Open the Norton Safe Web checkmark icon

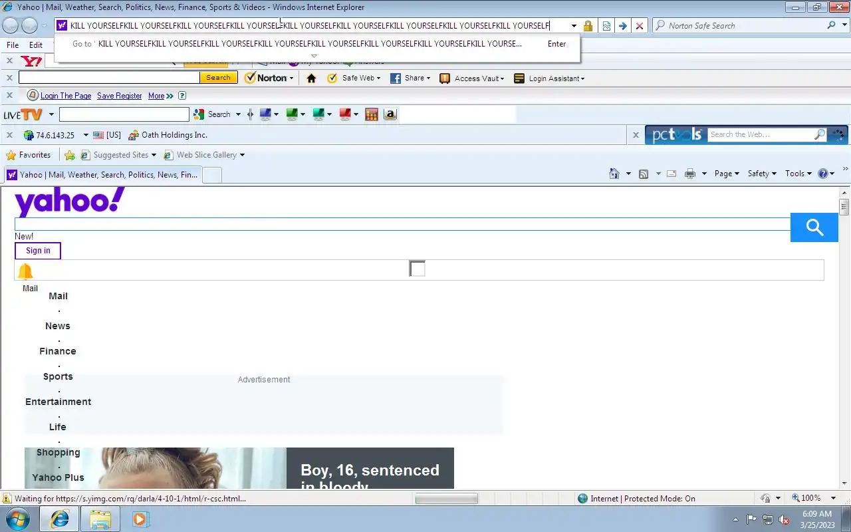[x=332, y=78]
